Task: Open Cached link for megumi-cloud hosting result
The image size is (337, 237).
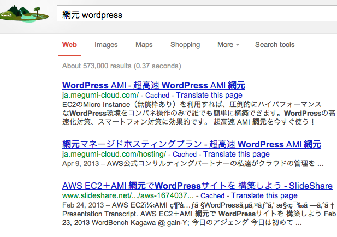Action: (185, 154)
